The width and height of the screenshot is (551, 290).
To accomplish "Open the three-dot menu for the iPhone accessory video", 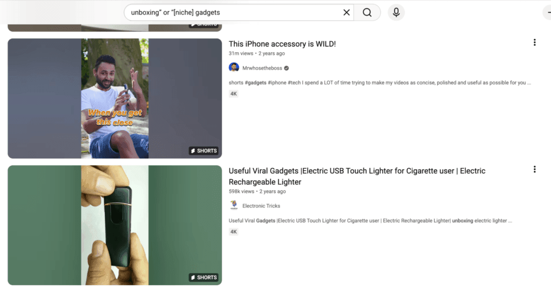I will pyautogui.click(x=534, y=42).
